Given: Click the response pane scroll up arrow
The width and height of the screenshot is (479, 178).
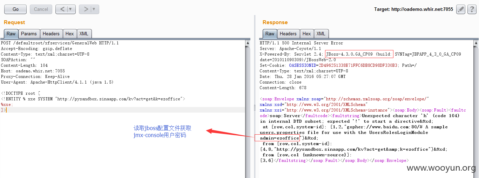Looking at the screenshot, I should (476, 43).
